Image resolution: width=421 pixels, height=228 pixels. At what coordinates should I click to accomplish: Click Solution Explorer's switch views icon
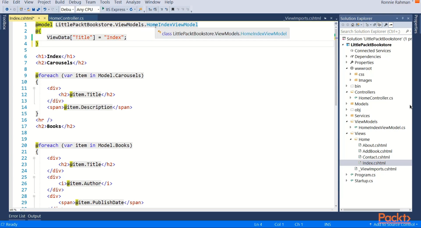click(357, 25)
